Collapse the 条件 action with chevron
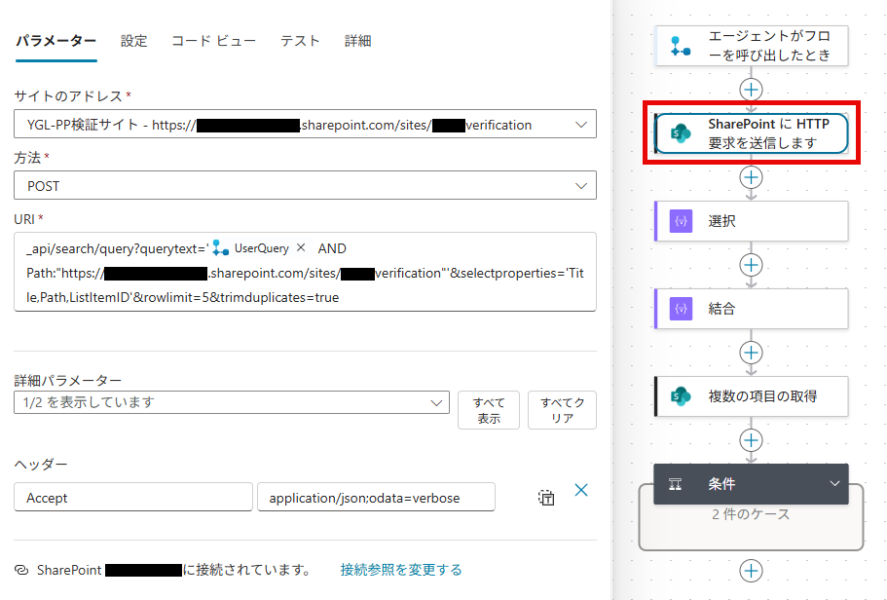The width and height of the screenshot is (887, 600). 833,484
